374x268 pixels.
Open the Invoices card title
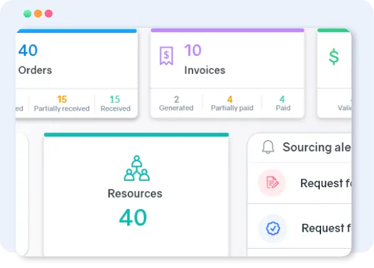point(205,70)
